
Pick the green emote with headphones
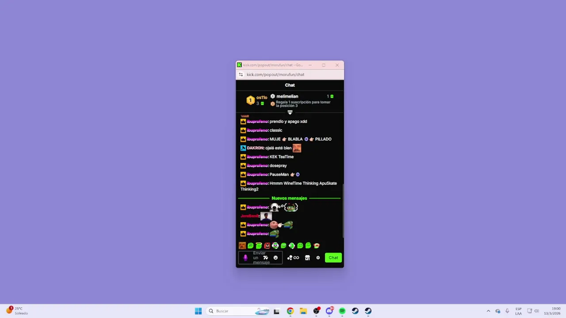pos(275,246)
